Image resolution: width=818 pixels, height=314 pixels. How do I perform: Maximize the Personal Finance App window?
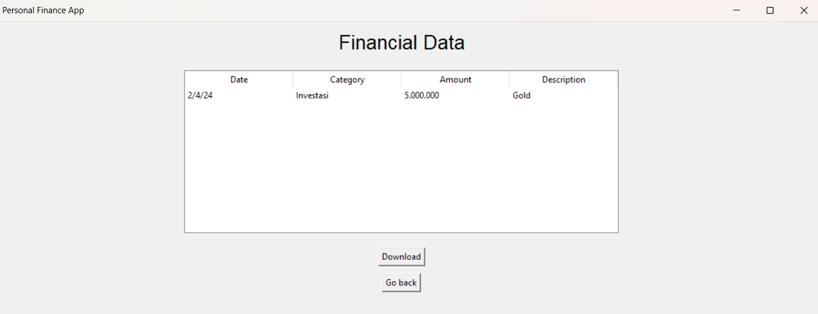[770, 10]
